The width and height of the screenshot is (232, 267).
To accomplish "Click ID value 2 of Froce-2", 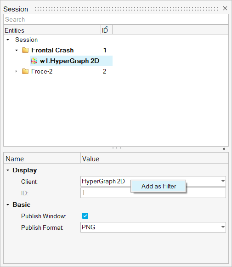I will point(104,71).
